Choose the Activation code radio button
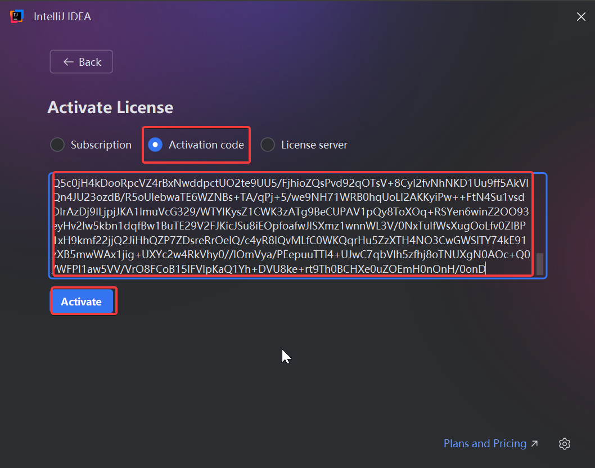 click(x=155, y=145)
